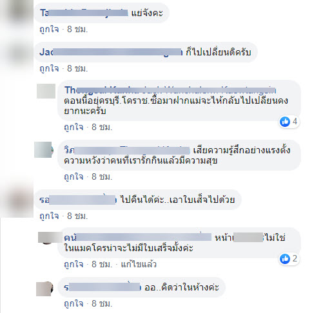The height and width of the screenshot is (313, 323).
Task: Open the profile name starting with 'วิภ'
Action: [x=127, y=150]
